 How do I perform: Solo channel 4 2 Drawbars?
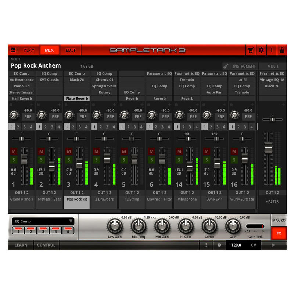pos(96,160)
